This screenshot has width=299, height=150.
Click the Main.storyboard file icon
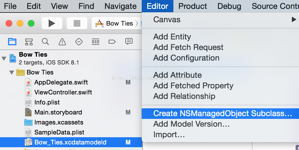click(28, 112)
